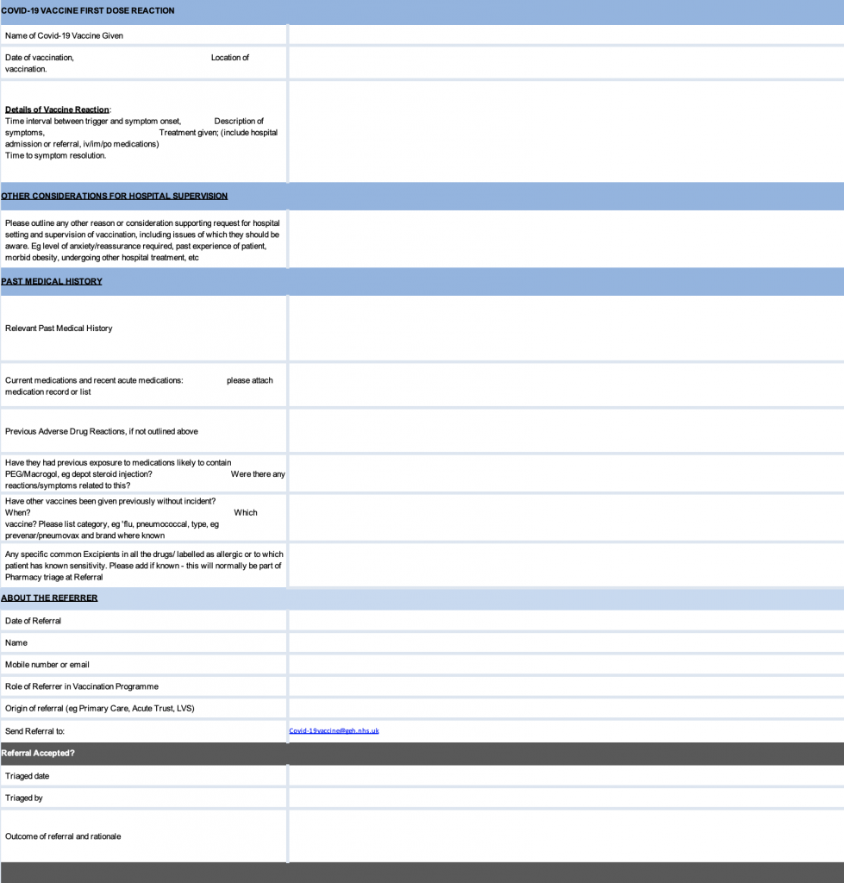Image resolution: width=844 pixels, height=883 pixels.
Task: Select the Origin of referral field
Action: [566, 709]
